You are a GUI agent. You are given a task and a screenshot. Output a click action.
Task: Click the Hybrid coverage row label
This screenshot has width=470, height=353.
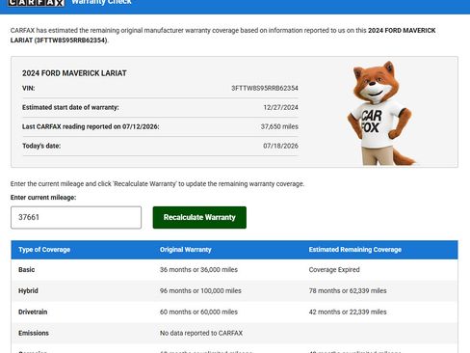[x=28, y=290]
